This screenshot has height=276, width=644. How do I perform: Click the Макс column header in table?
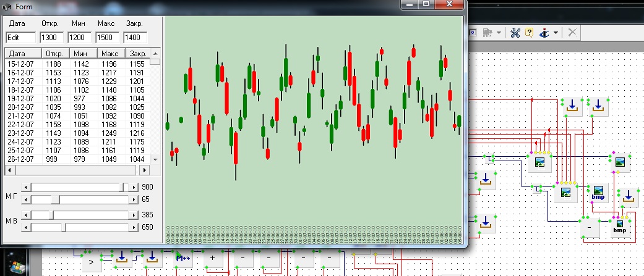click(x=109, y=54)
